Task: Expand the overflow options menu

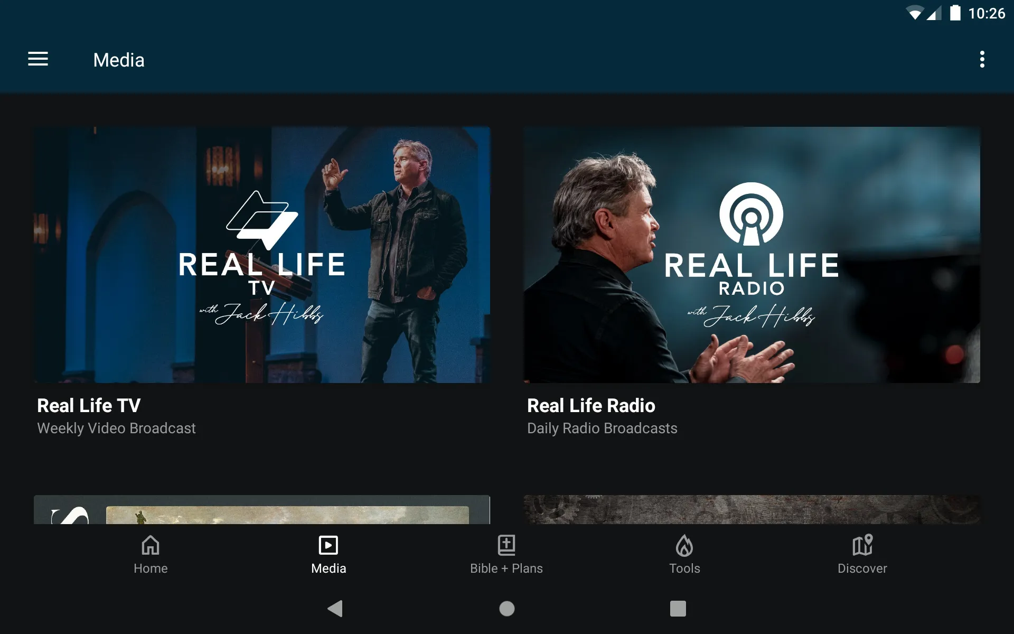Action: [x=984, y=60]
